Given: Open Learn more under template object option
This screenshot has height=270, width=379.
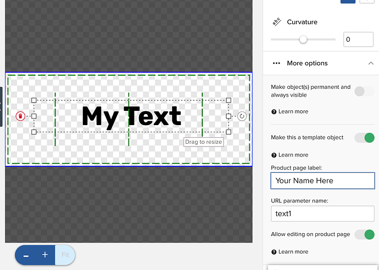Looking at the screenshot, I should (x=293, y=155).
